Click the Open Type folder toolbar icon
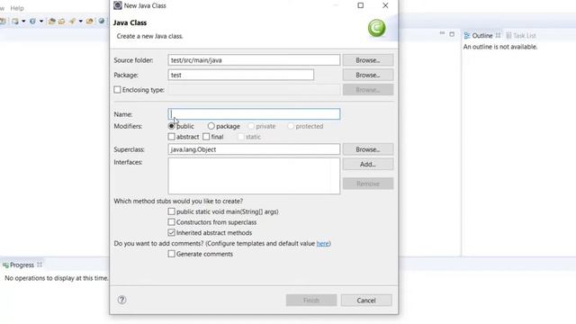The height and width of the screenshot is (324, 576). (x=52, y=22)
